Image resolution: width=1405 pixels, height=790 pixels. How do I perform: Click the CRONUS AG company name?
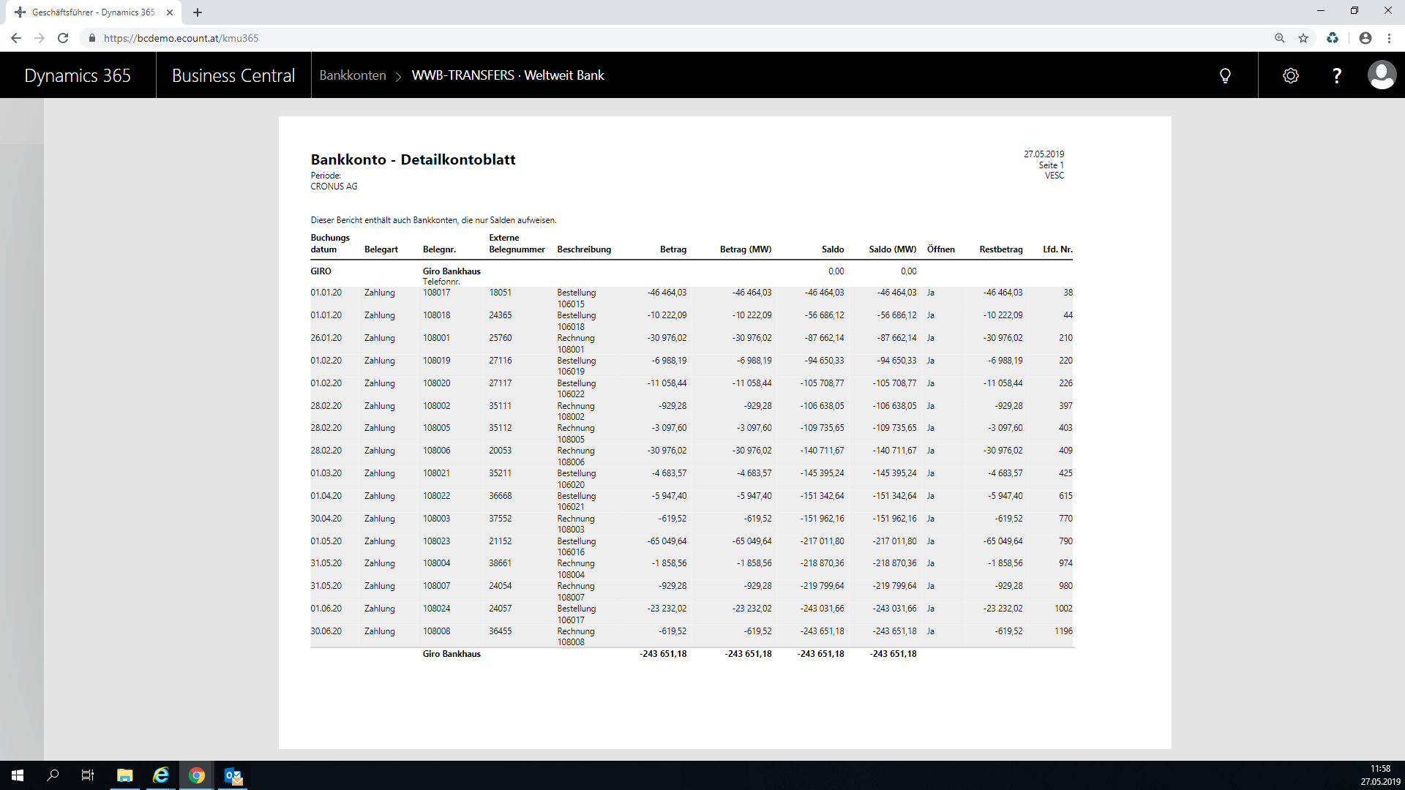[x=334, y=187]
